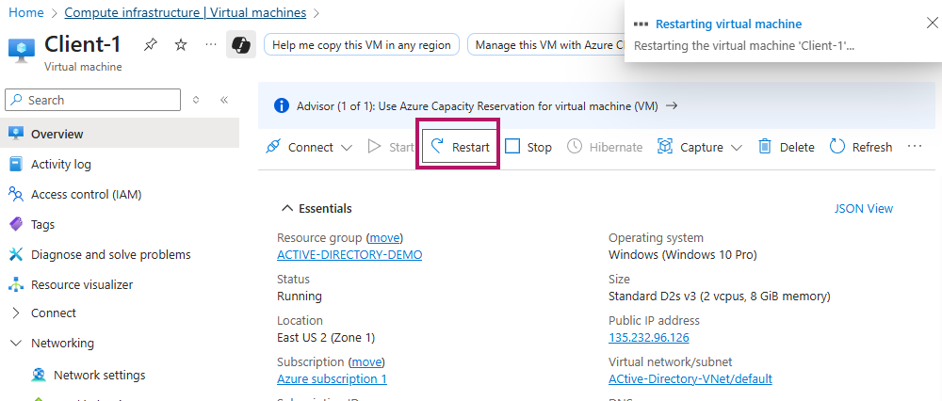Click the Stop square icon
The width and height of the screenshot is (942, 401).
pos(512,147)
